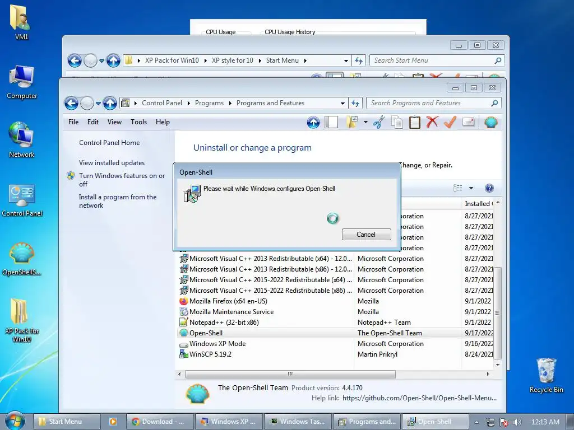The image size is (574, 430).
Task: Open the Open-Shell GitHub help link
Action: (419, 398)
